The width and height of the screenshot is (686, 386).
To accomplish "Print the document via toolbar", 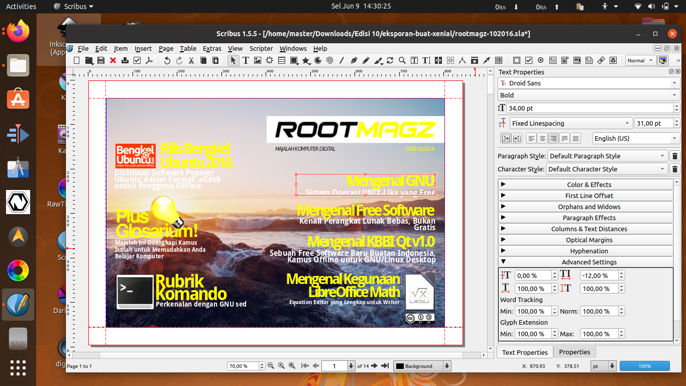I will click(x=125, y=60).
